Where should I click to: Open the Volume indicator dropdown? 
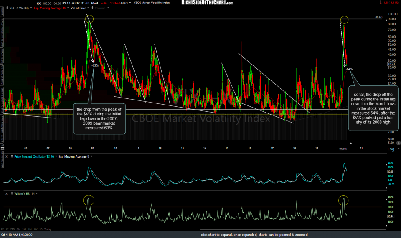coord(108,8)
